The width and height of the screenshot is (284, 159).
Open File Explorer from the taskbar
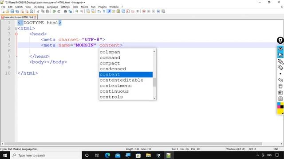(x=148, y=155)
